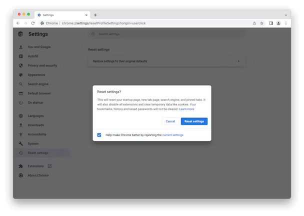Open the current settings link
304x216 pixels.
click(172, 135)
